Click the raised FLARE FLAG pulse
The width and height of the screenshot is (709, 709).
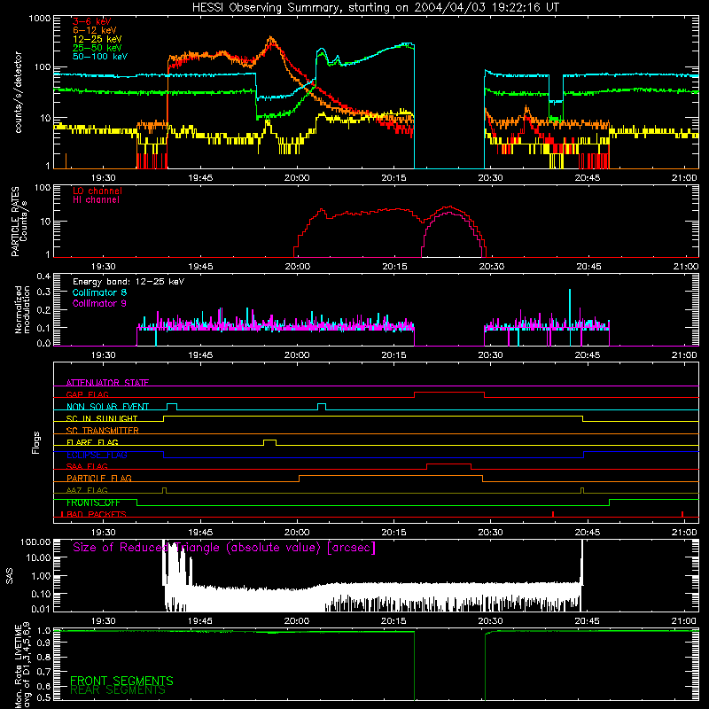tap(269, 440)
